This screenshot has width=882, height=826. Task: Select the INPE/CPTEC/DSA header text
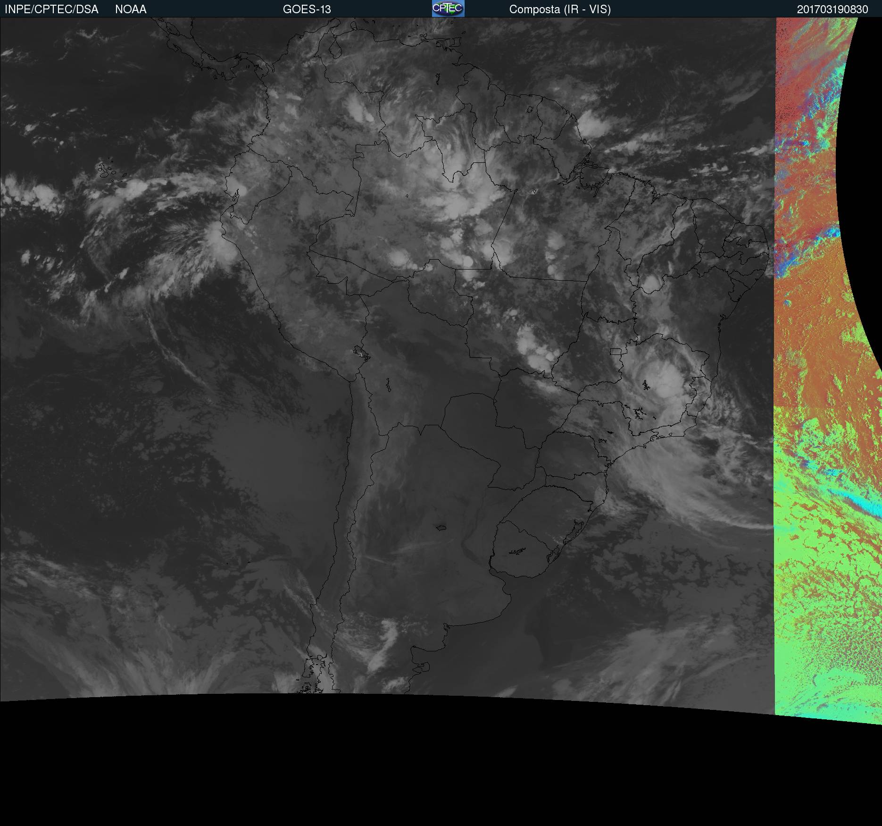click(51, 9)
